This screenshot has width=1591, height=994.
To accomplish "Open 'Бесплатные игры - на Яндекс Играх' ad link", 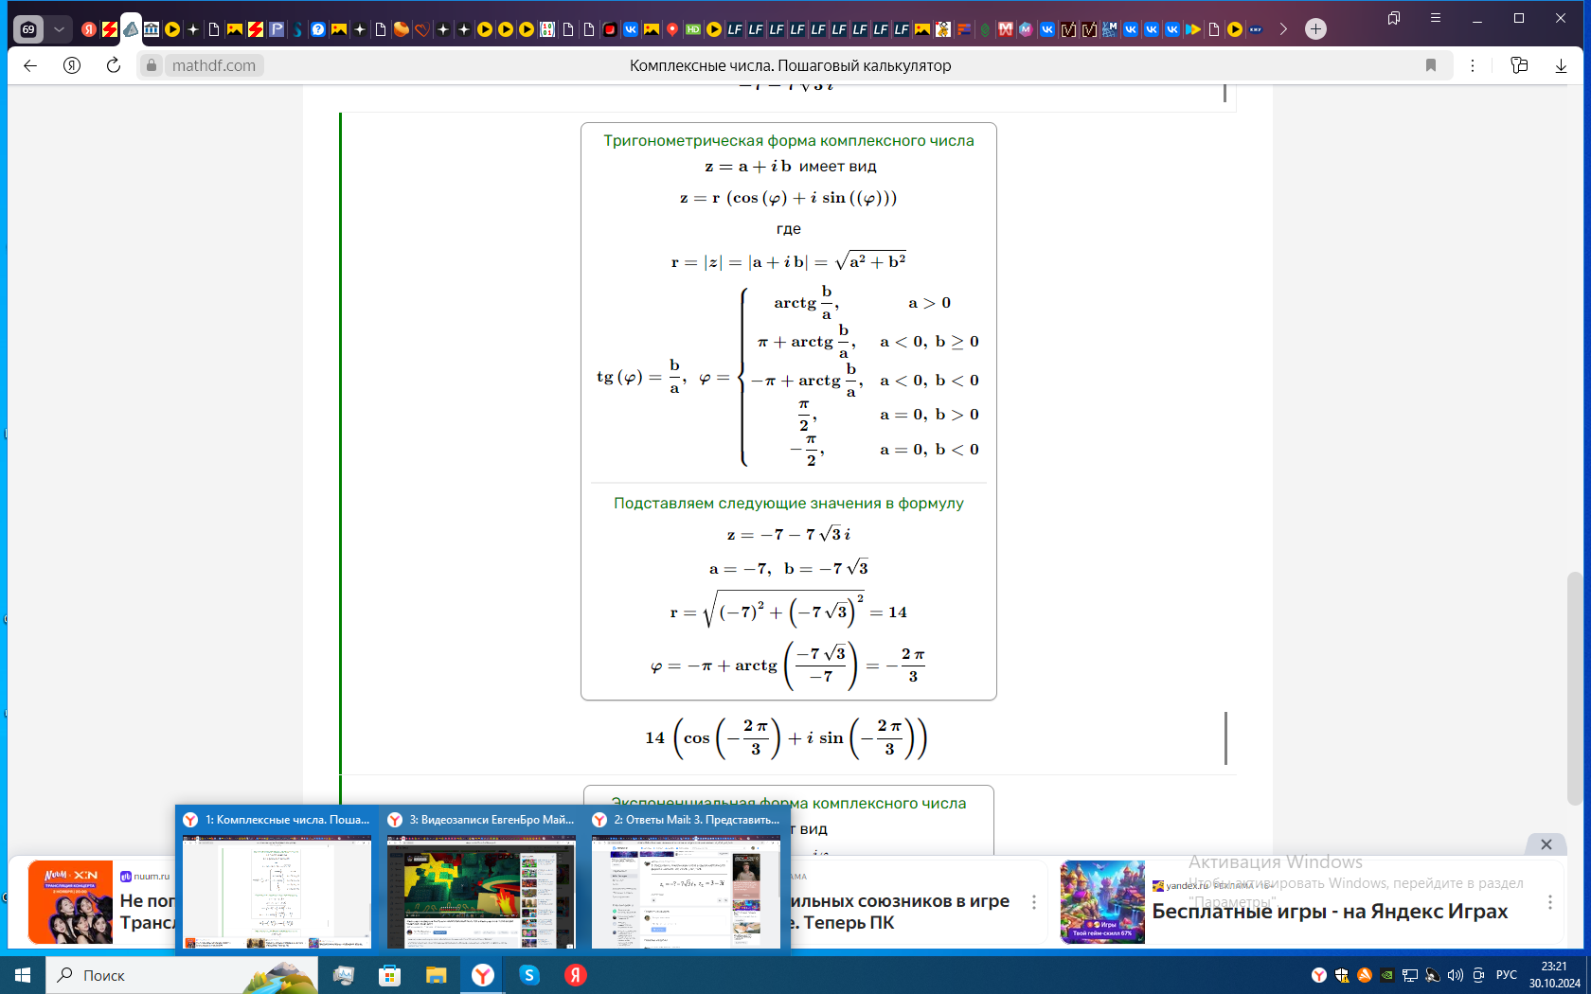I will 1330,912.
